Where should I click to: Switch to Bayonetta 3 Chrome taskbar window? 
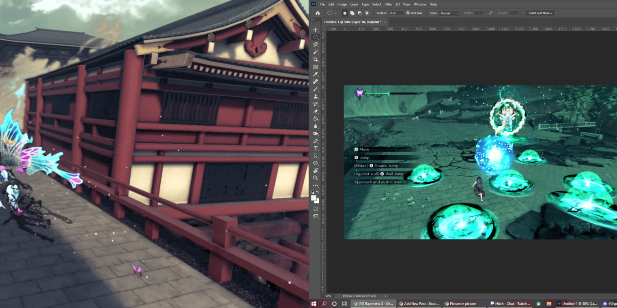[373, 304]
